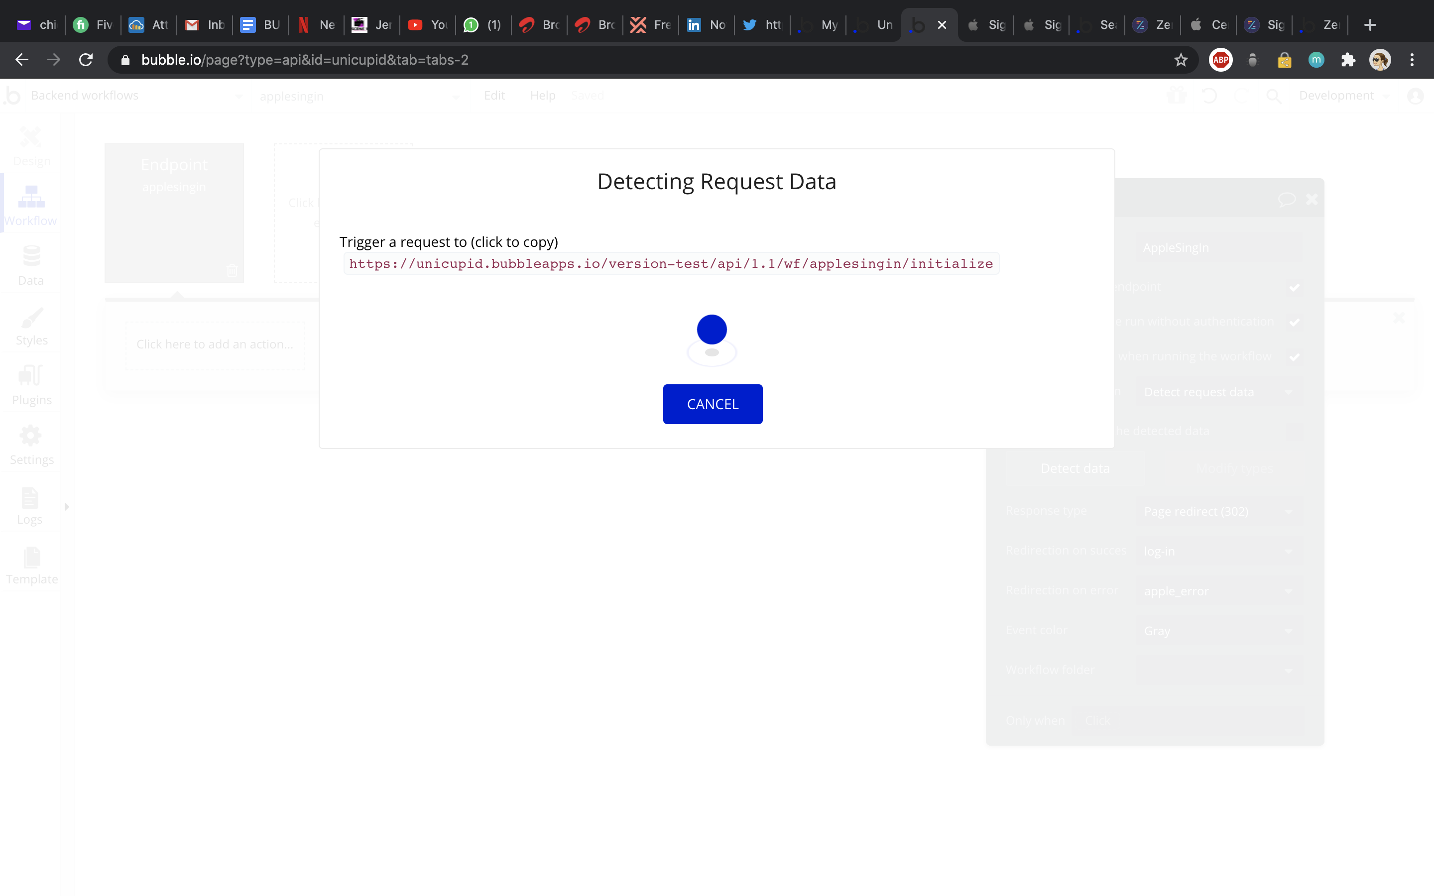Screen dimensions: 1434x896
Task: Open the Design section in sidebar
Action: [31, 147]
